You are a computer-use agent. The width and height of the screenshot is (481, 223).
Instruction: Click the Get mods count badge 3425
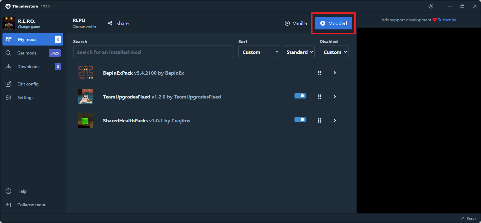(55, 53)
